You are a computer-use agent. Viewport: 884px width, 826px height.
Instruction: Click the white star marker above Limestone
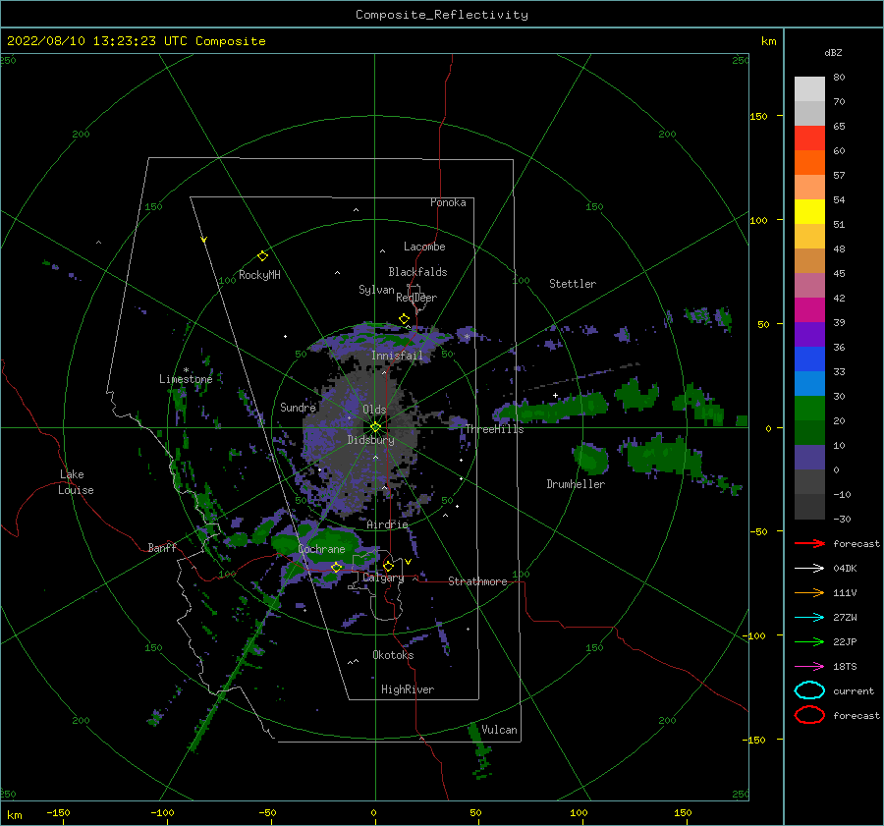pos(186,370)
